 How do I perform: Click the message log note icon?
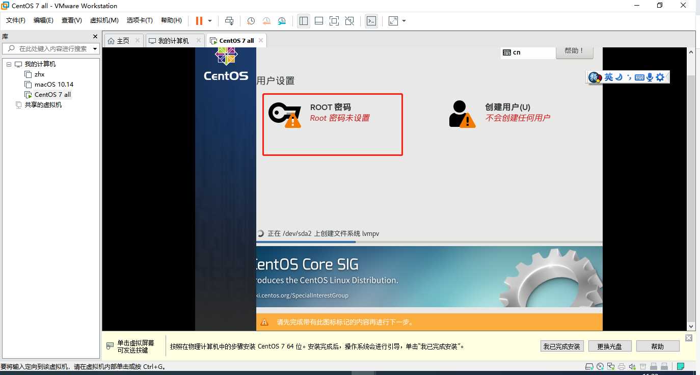click(x=681, y=366)
